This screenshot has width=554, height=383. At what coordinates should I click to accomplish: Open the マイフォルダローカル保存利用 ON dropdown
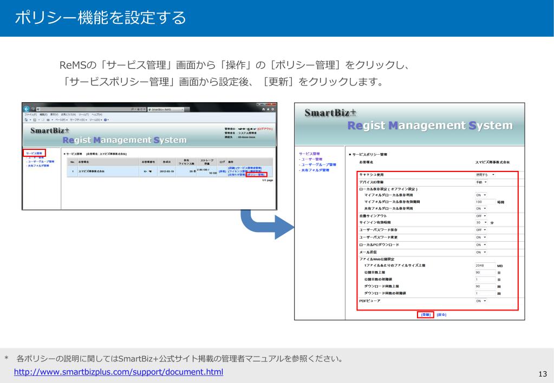481,195
